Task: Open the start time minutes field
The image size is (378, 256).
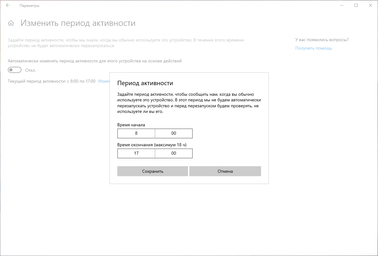Action: pos(174,133)
